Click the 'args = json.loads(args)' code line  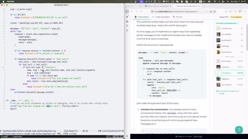39,73
